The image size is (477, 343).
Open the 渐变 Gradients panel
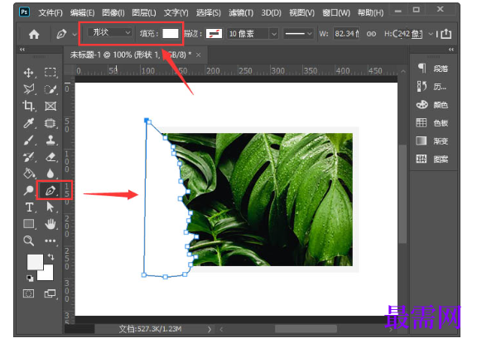tap(432, 141)
